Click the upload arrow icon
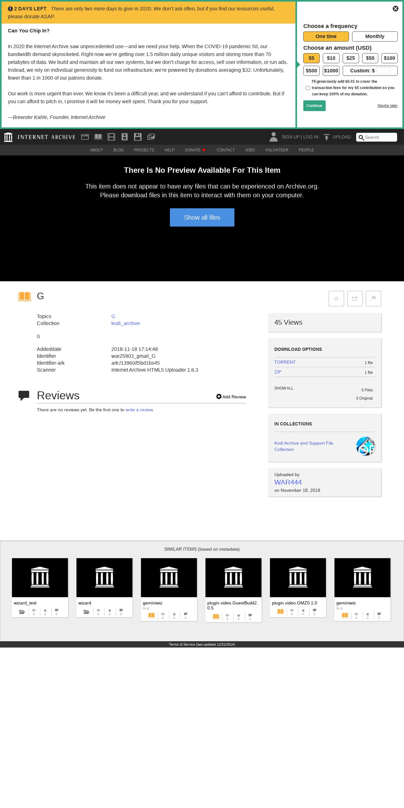 pyautogui.click(x=327, y=137)
